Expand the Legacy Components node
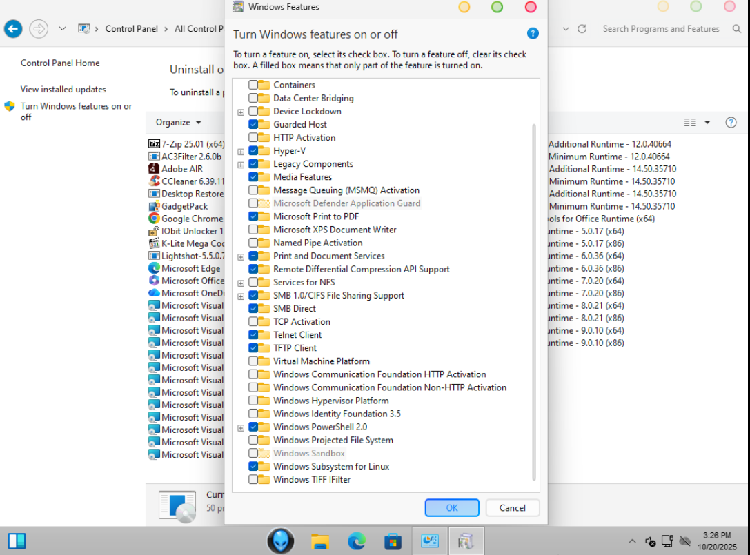The image size is (750, 555). [x=241, y=165]
